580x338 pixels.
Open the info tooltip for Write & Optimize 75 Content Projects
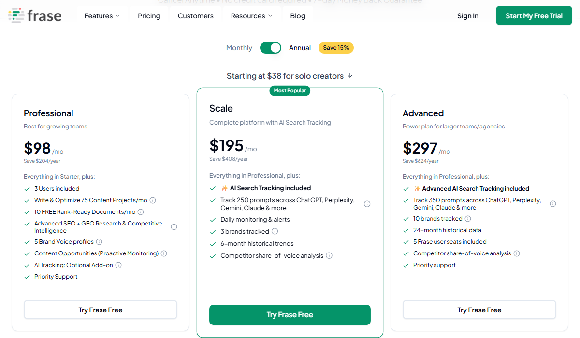(x=153, y=200)
